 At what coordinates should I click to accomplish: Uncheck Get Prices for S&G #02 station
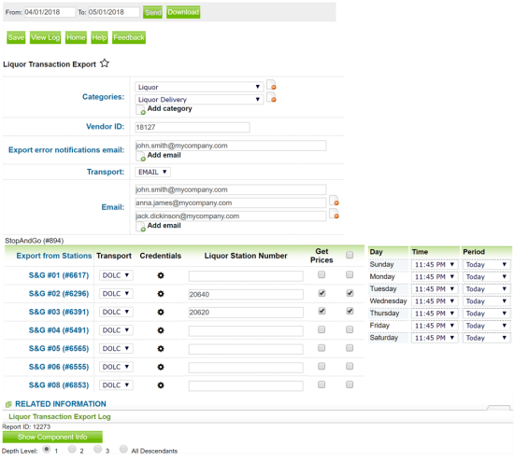coord(321,293)
